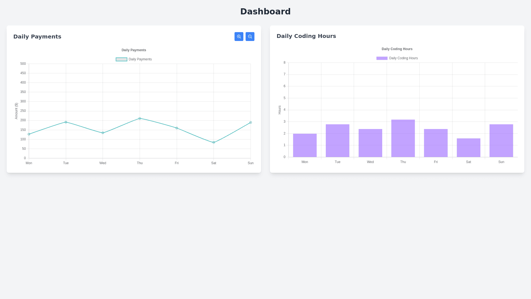
Task: Click the Sunday data point on the payments line
Action: tap(251, 122)
